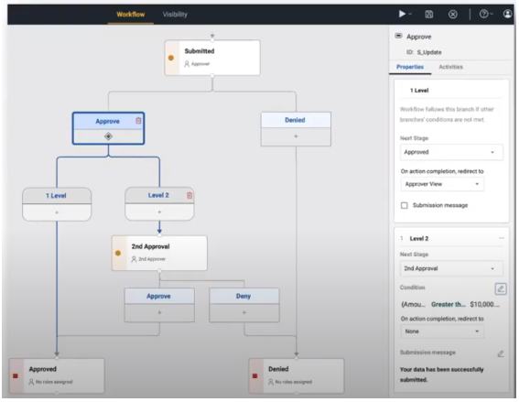Click the plus under Level 2 branch

(x=159, y=212)
